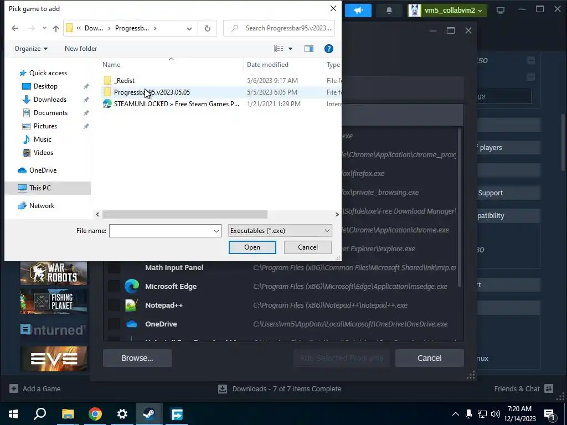Expand address bar previous locations
This screenshot has width=567, height=425.
tap(189, 29)
